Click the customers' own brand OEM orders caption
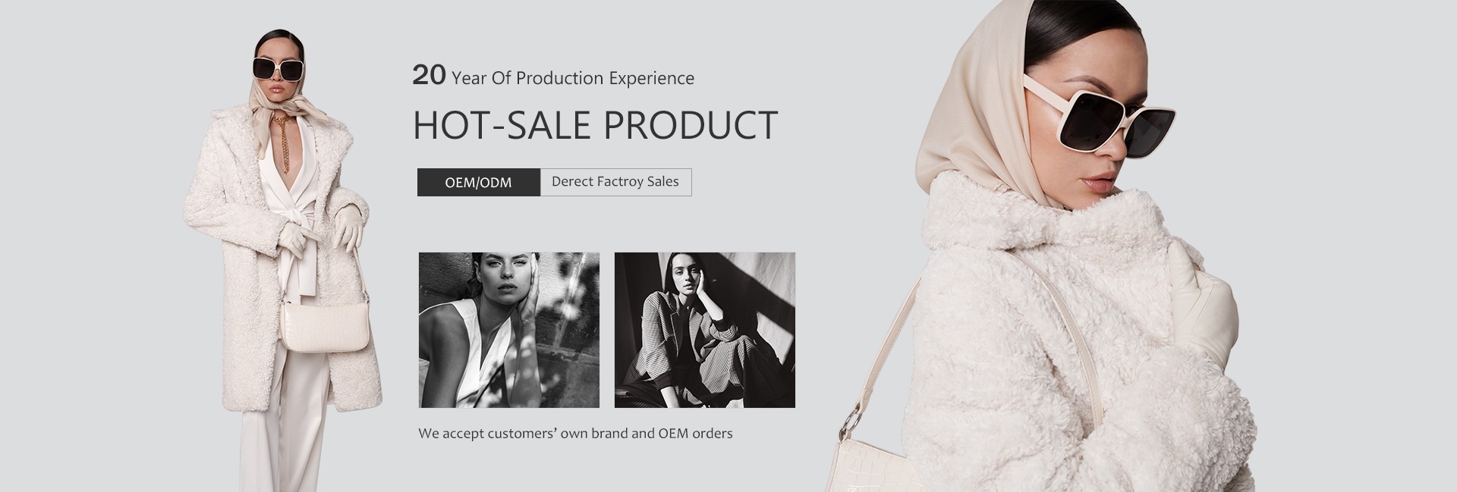Screen dimensions: 1457x492 pos(575,434)
